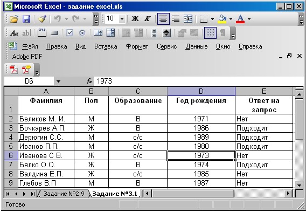Open the Redo history dropdown arrow
This screenshot has height=212, width=306.
(85, 19)
